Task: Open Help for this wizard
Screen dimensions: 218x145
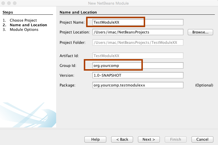Action: point(95,139)
